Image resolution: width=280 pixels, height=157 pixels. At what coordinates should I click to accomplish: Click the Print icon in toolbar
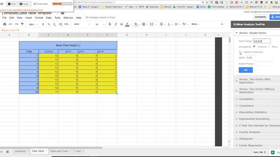coord(5,24)
